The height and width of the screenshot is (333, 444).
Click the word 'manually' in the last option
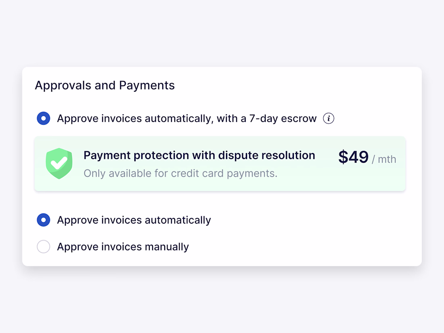click(x=169, y=247)
